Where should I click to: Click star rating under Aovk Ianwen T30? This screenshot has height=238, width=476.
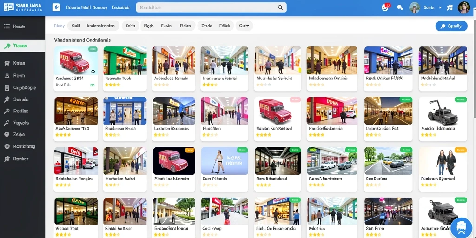[x=63, y=135]
